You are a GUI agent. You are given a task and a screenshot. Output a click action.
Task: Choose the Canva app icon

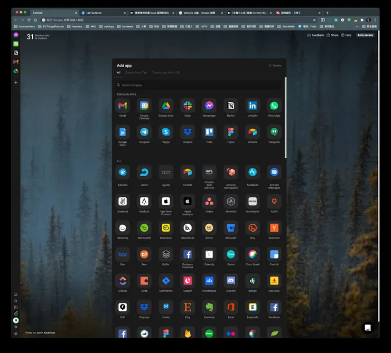231,254
